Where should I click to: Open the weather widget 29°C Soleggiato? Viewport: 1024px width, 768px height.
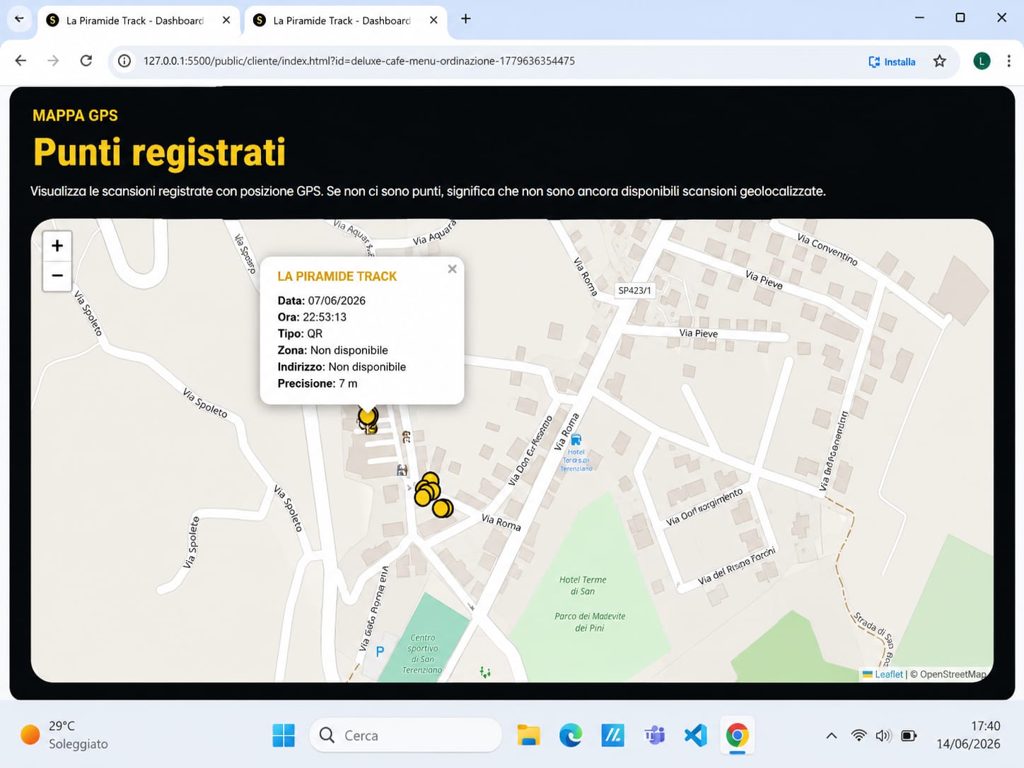64,735
